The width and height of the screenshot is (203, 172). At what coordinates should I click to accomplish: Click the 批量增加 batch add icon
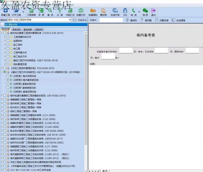click(x=93, y=11)
